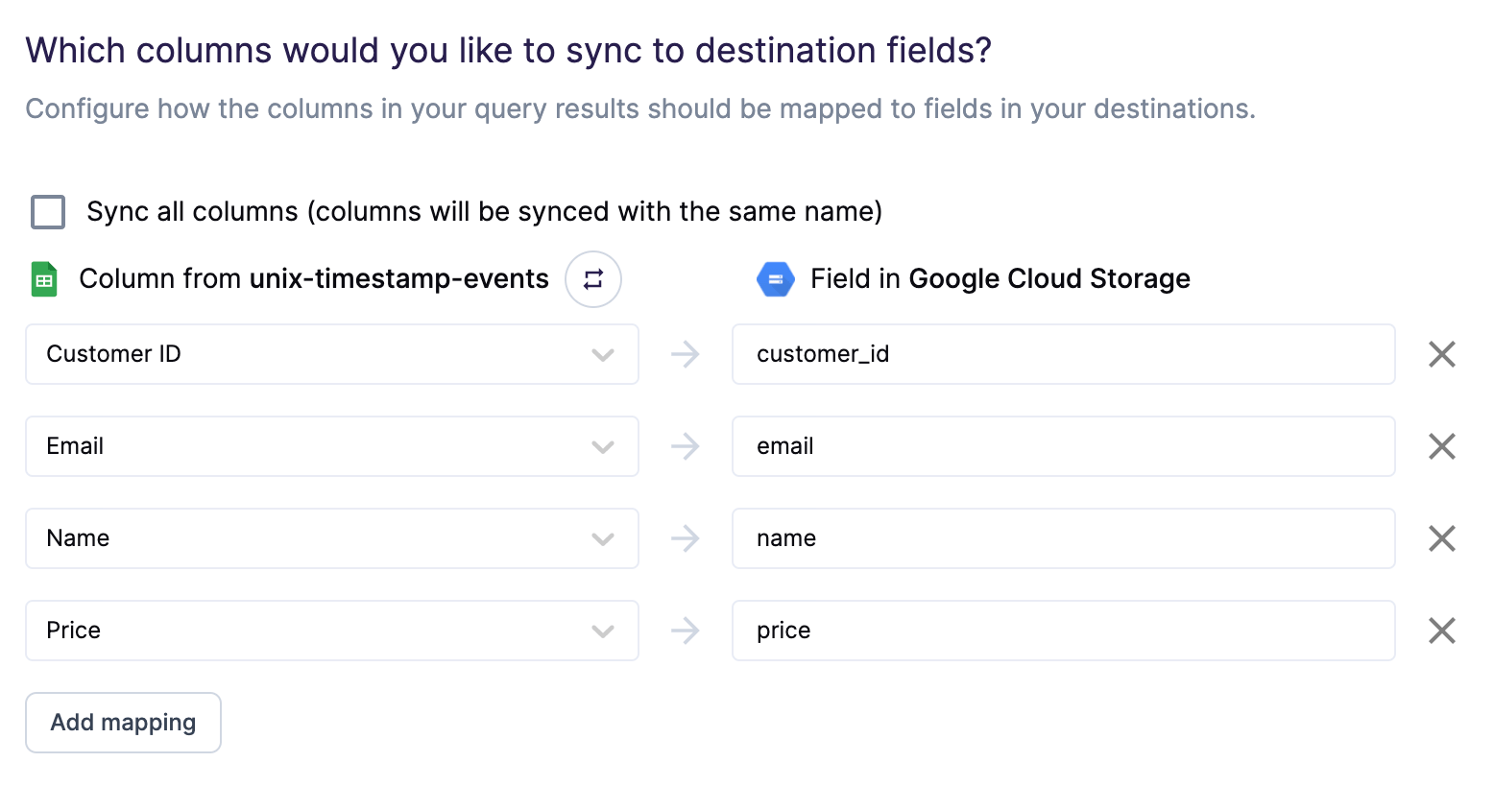This screenshot has height=810, width=1494.
Task: Remove the email mapping row
Action: [1442, 446]
